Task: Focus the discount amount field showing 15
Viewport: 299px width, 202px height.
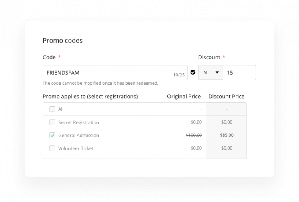Action: pos(239,72)
